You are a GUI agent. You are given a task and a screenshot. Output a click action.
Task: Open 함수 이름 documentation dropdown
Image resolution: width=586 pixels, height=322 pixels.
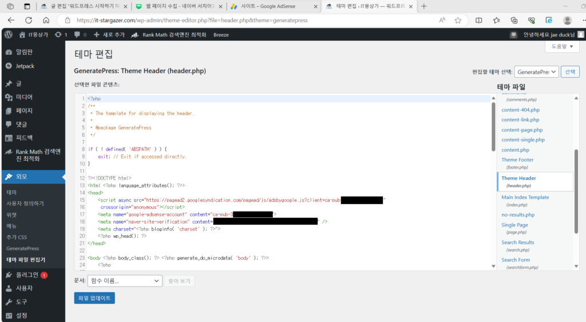(125, 281)
